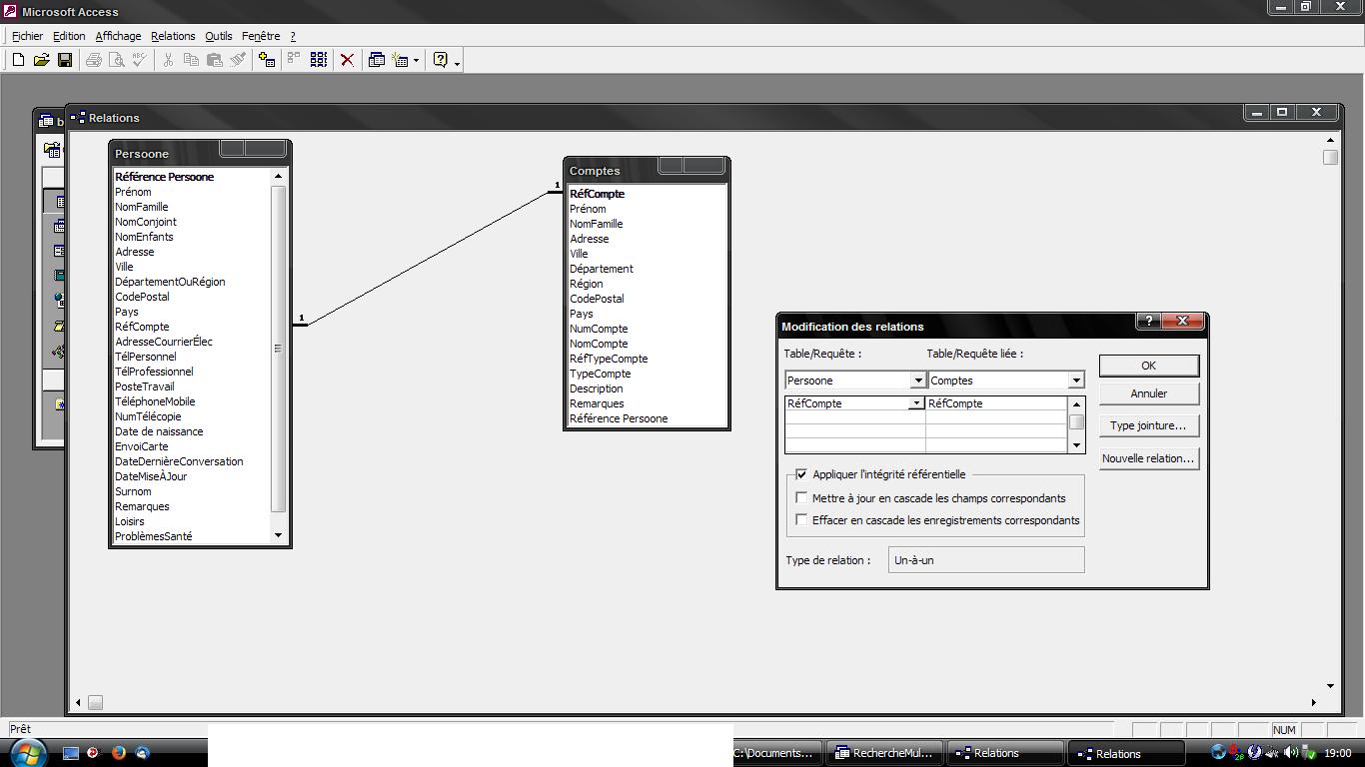Save the relationships layout with the floppy icon
Viewport: 1365px width, 767px height.
click(65, 60)
